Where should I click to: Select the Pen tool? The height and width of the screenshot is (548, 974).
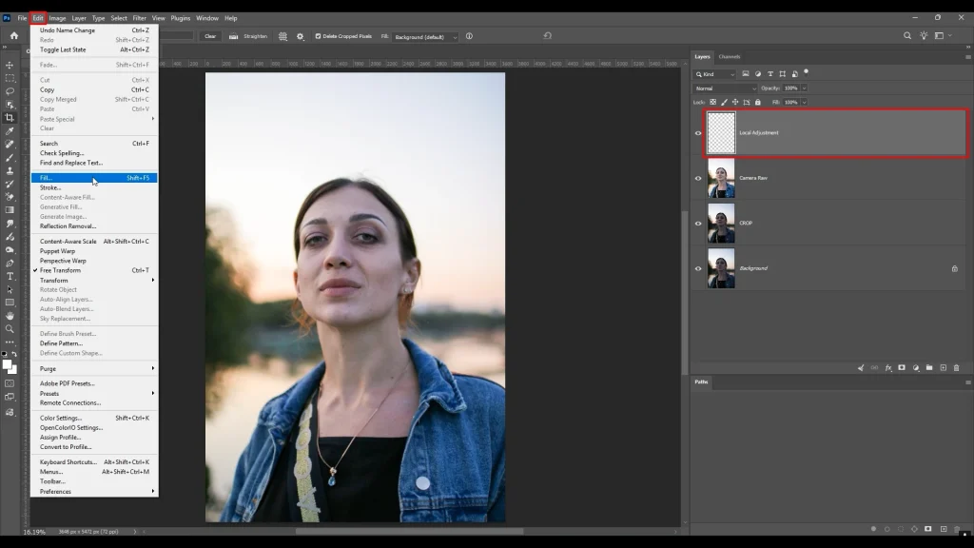coord(10,263)
